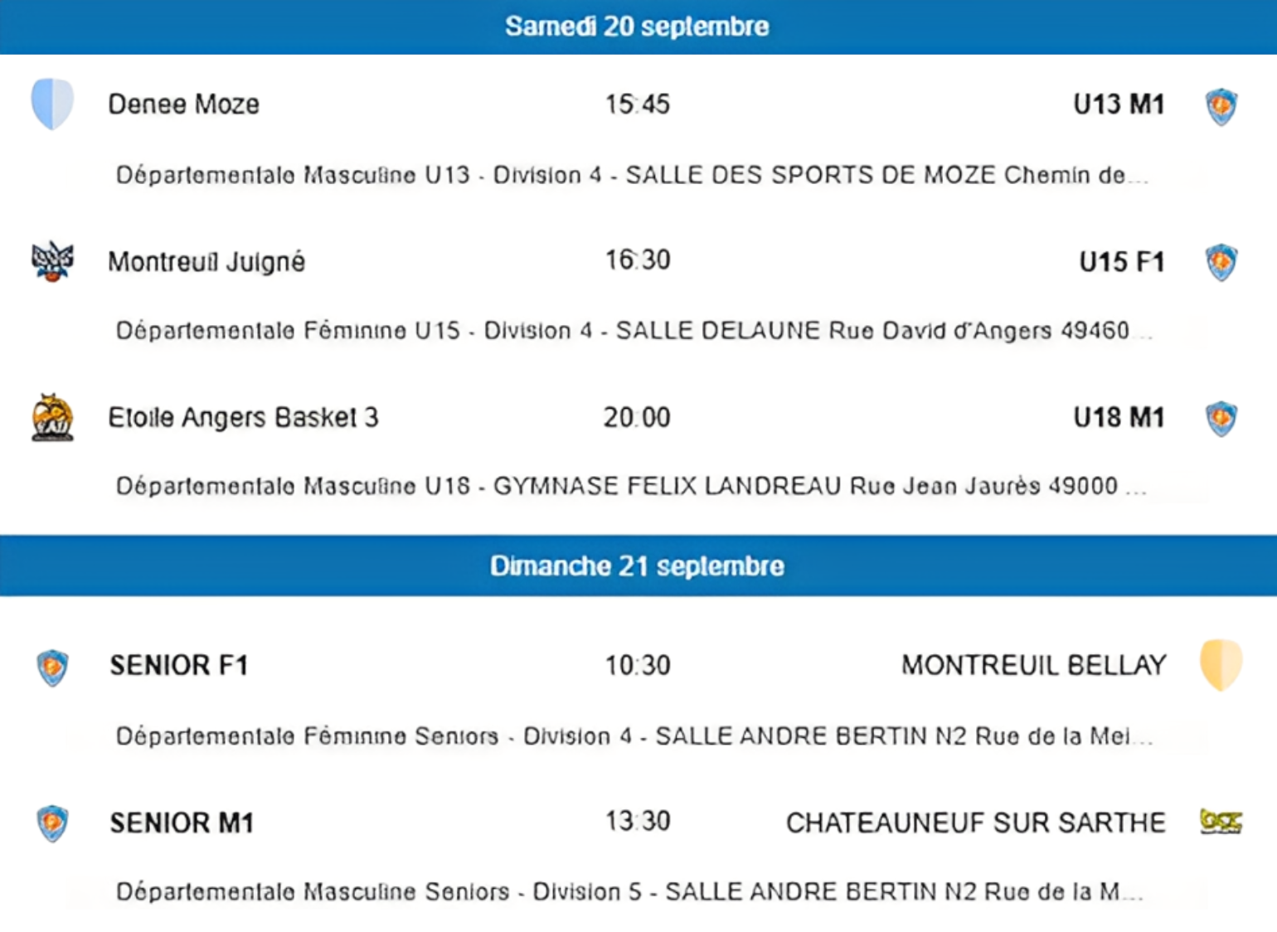Click the Chateauneuf sur Sarthe team logo
The image size is (1277, 932).
[x=1221, y=822]
